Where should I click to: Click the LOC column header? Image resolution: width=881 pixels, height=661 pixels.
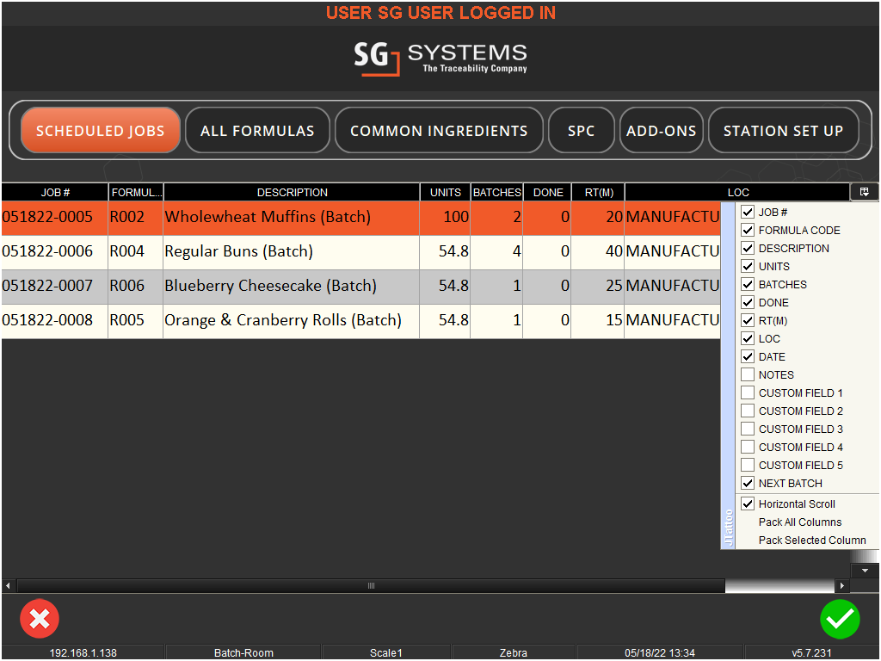click(737, 192)
